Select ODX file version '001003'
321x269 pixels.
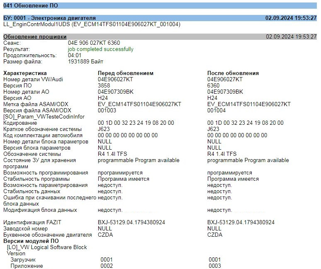click(107, 111)
